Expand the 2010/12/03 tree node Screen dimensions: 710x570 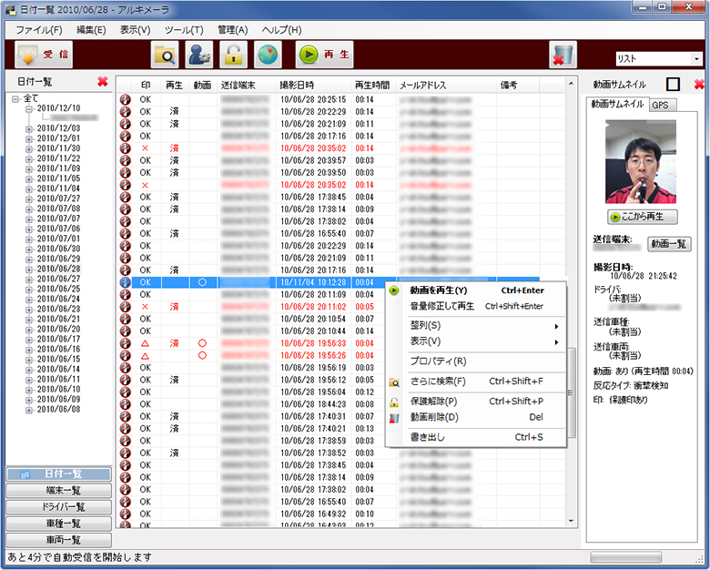tap(29, 128)
